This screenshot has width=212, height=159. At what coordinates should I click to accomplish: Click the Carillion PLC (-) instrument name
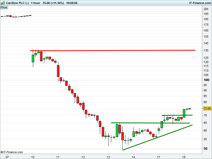17,3
